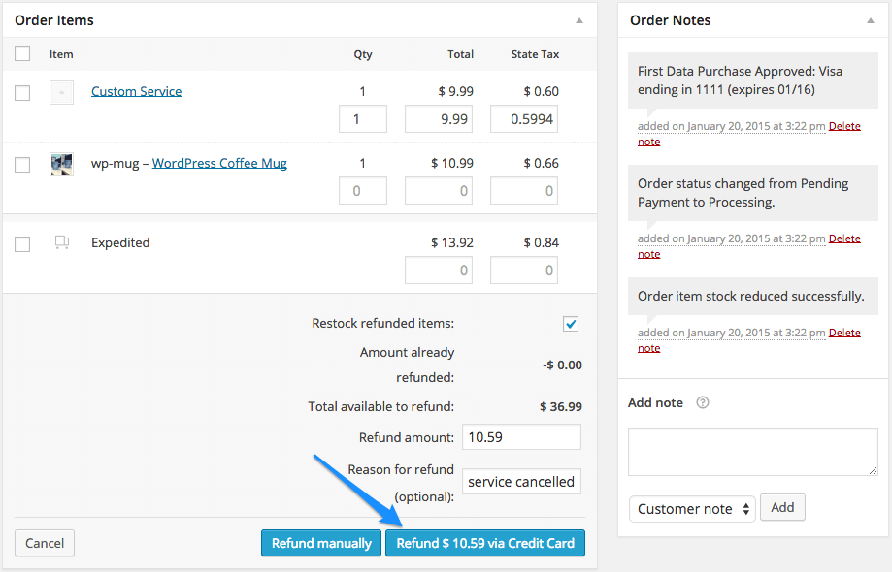Collapse the Order Items panel

tap(579, 18)
